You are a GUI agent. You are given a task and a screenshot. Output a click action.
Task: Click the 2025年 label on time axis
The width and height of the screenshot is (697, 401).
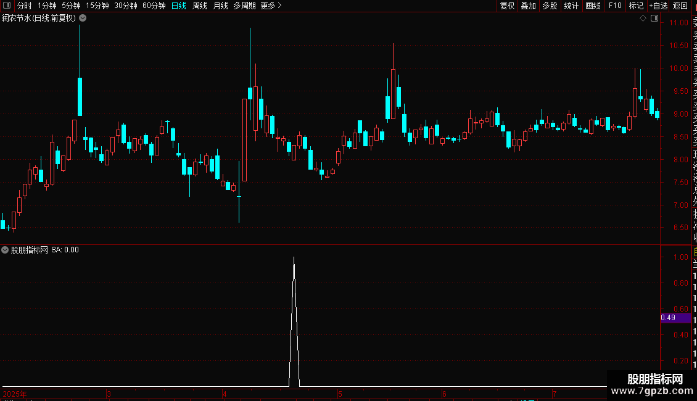[x=15, y=394]
